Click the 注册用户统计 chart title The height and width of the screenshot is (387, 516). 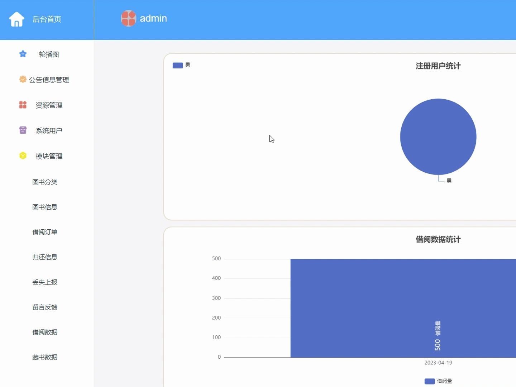438,66
